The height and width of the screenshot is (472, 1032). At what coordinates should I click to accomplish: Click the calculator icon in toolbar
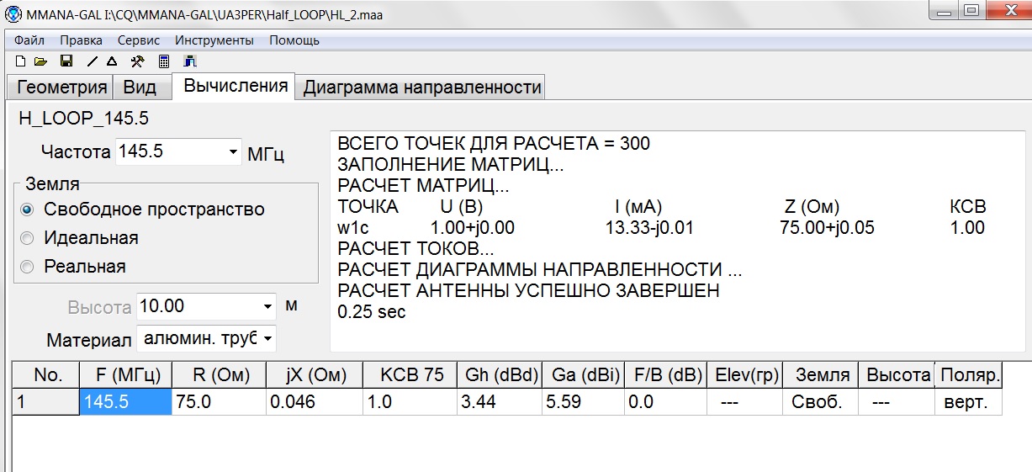point(164,61)
